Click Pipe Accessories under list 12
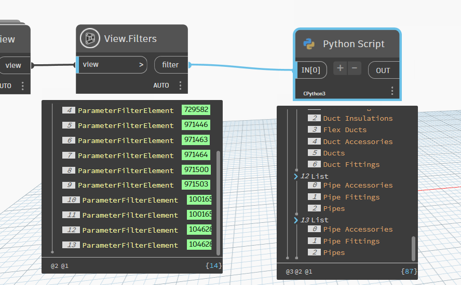Image resolution: width=461 pixels, height=285 pixels. coord(358,185)
